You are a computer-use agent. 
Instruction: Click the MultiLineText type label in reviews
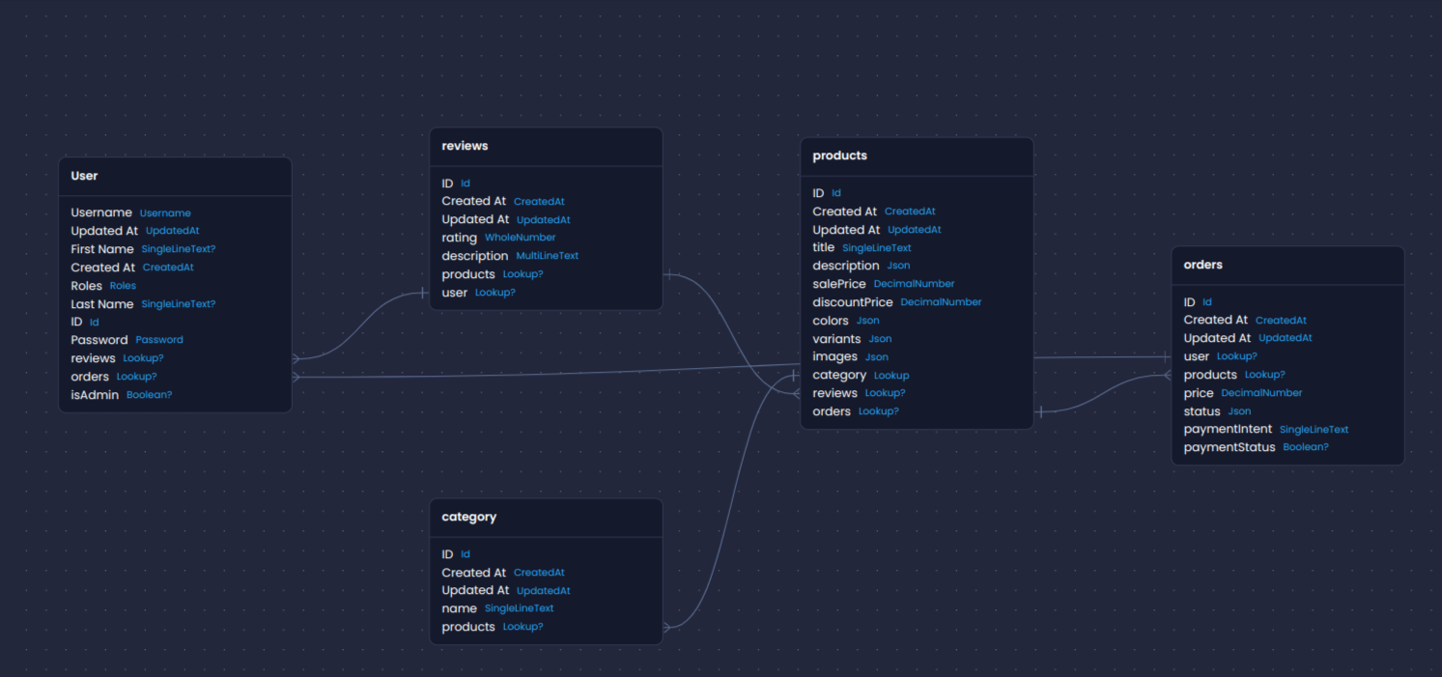(547, 256)
